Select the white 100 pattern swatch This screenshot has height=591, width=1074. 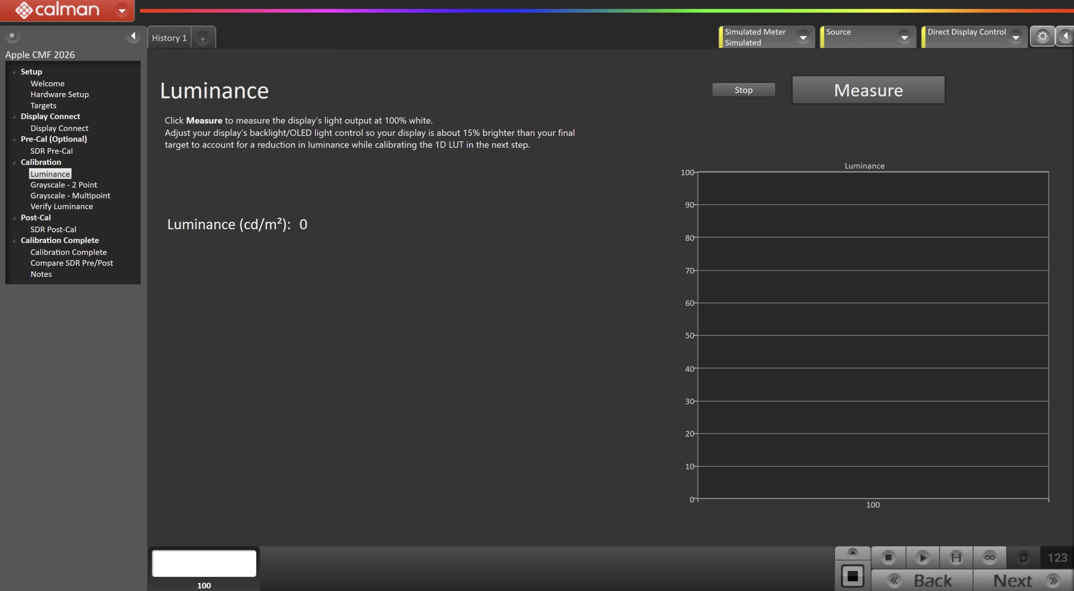click(204, 563)
